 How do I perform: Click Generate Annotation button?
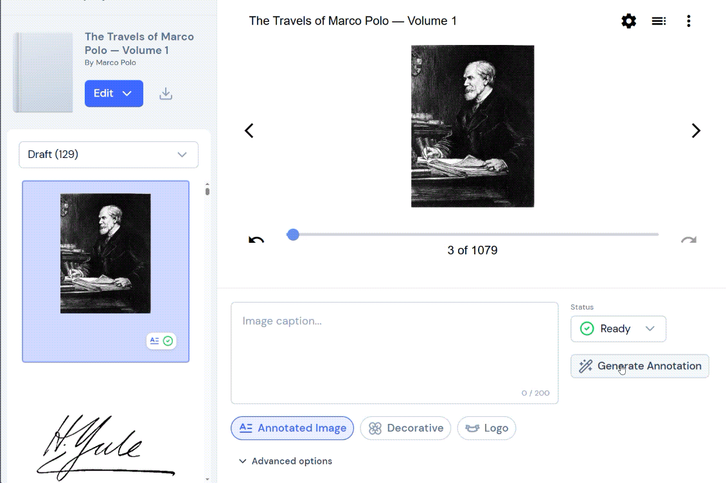click(x=639, y=366)
